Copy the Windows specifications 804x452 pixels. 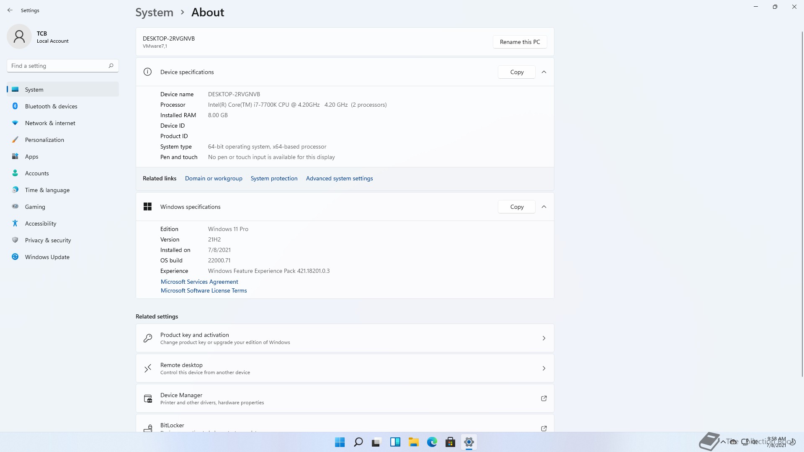coord(517,207)
